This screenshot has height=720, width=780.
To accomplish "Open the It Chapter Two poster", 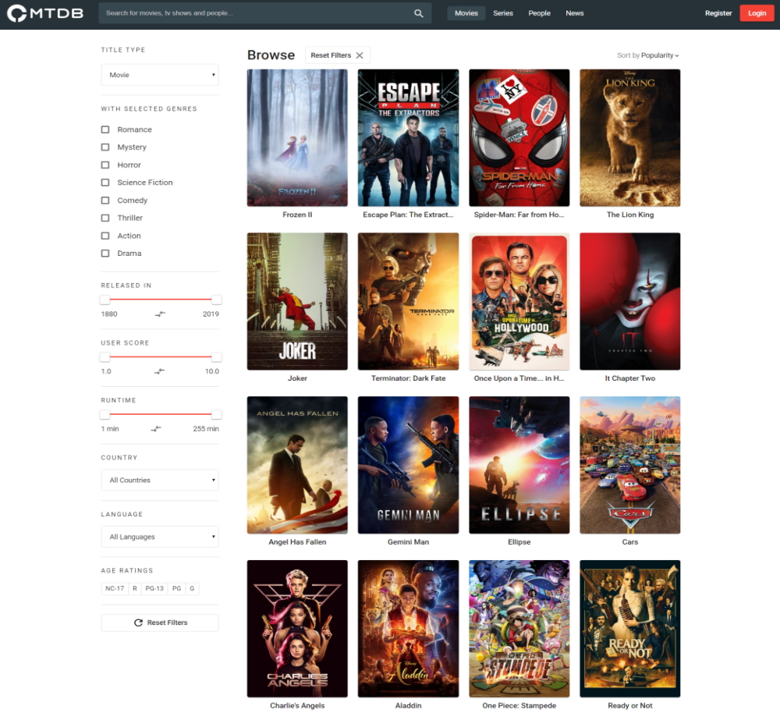I will point(630,302).
